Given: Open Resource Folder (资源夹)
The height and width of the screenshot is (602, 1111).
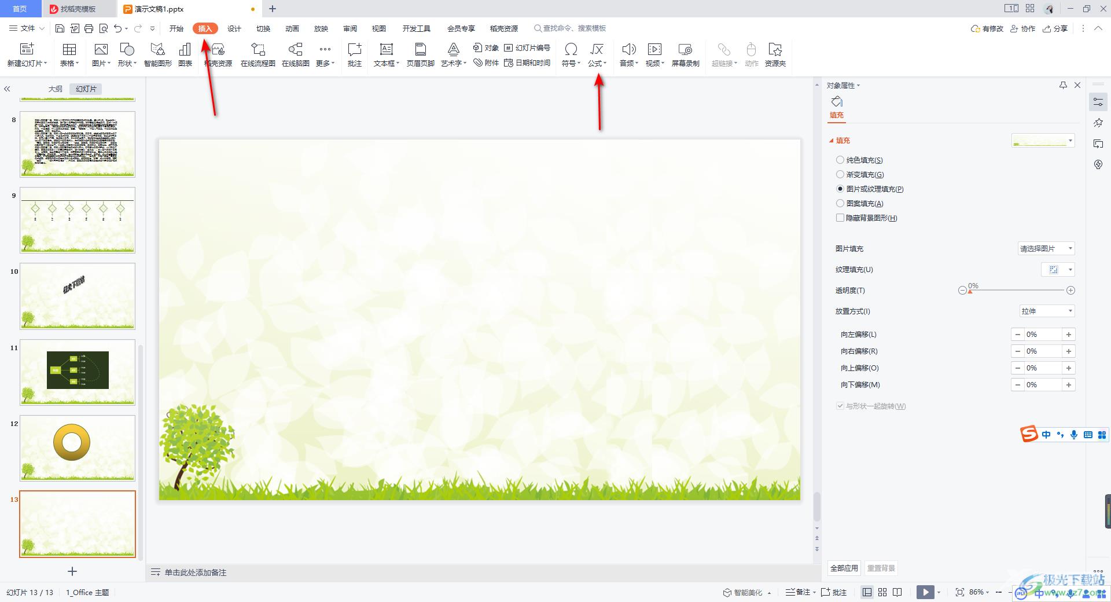Looking at the screenshot, I should pos(775,55).
